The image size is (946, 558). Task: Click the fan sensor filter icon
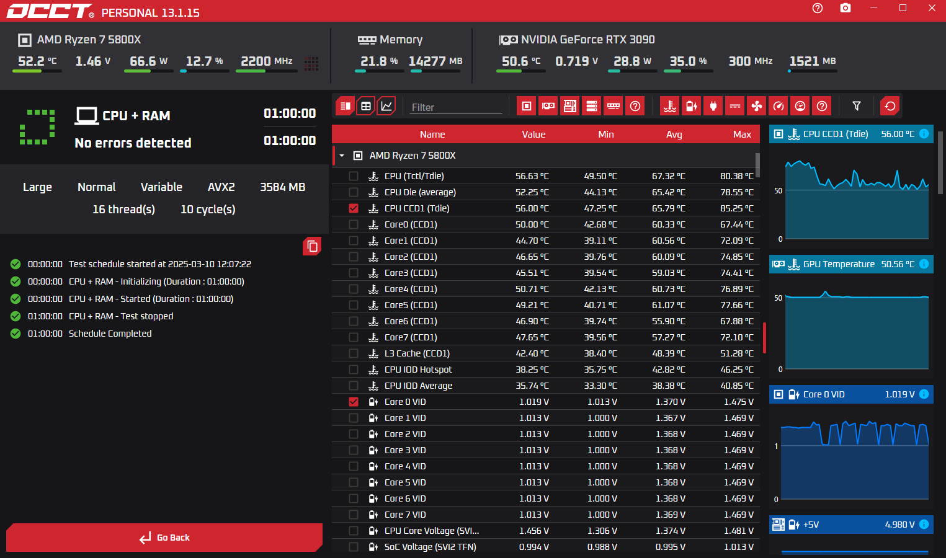(757, 106)
